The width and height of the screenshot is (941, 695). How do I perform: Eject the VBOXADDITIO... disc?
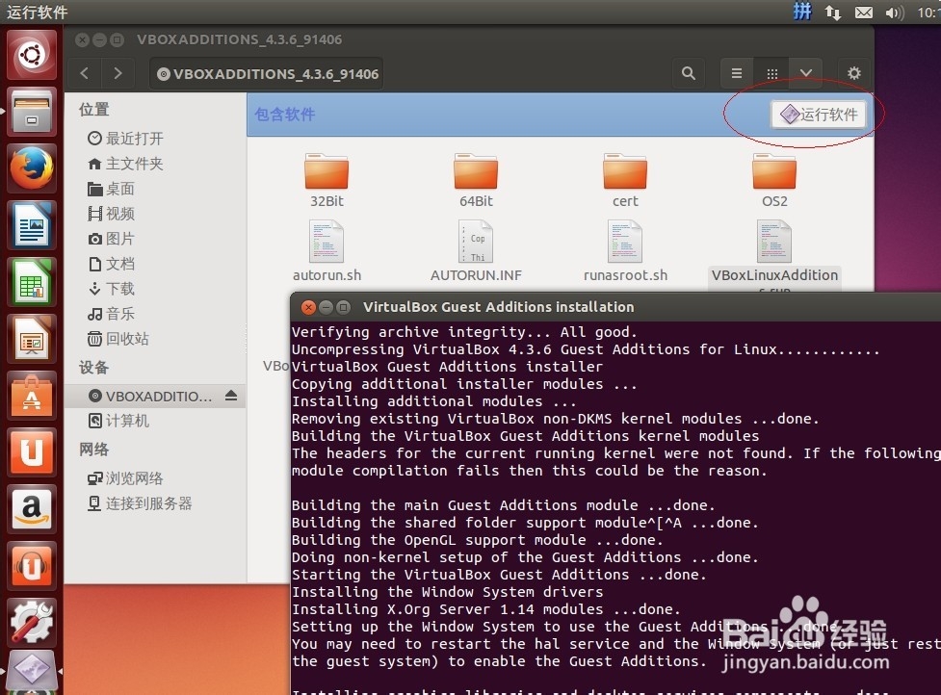[232, 396]
